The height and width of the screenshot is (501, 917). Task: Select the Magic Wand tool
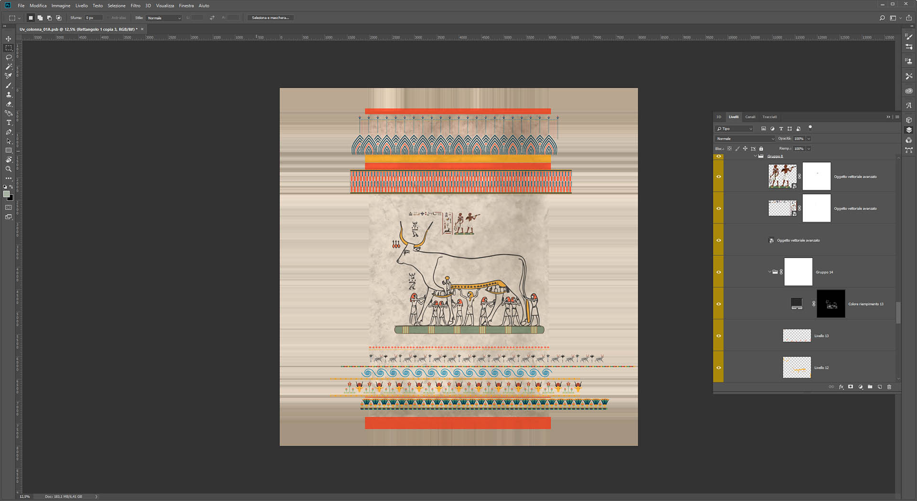[9, 67]
